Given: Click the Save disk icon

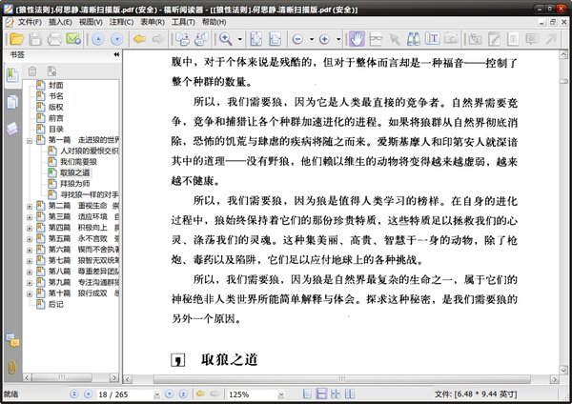Looking at the screenshot, I should (35, 39).
